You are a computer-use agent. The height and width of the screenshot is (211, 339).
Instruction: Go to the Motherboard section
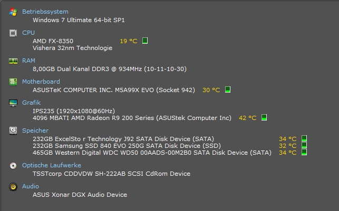pyautogui.click(x=41, y=82)
